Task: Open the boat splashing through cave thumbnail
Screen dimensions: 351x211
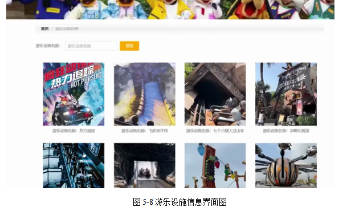Action: 145,165
